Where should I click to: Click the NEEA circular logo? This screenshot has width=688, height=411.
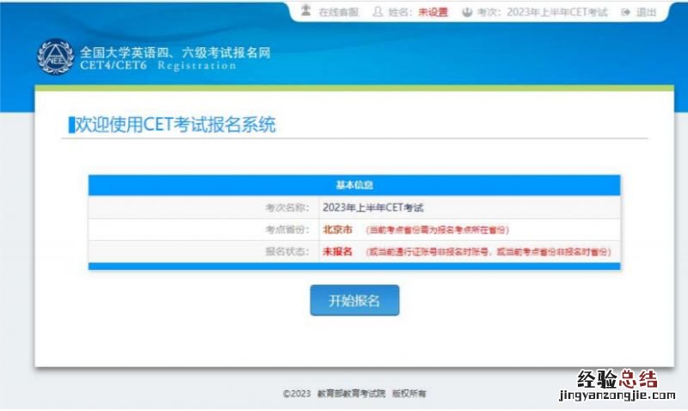[55, 57]
